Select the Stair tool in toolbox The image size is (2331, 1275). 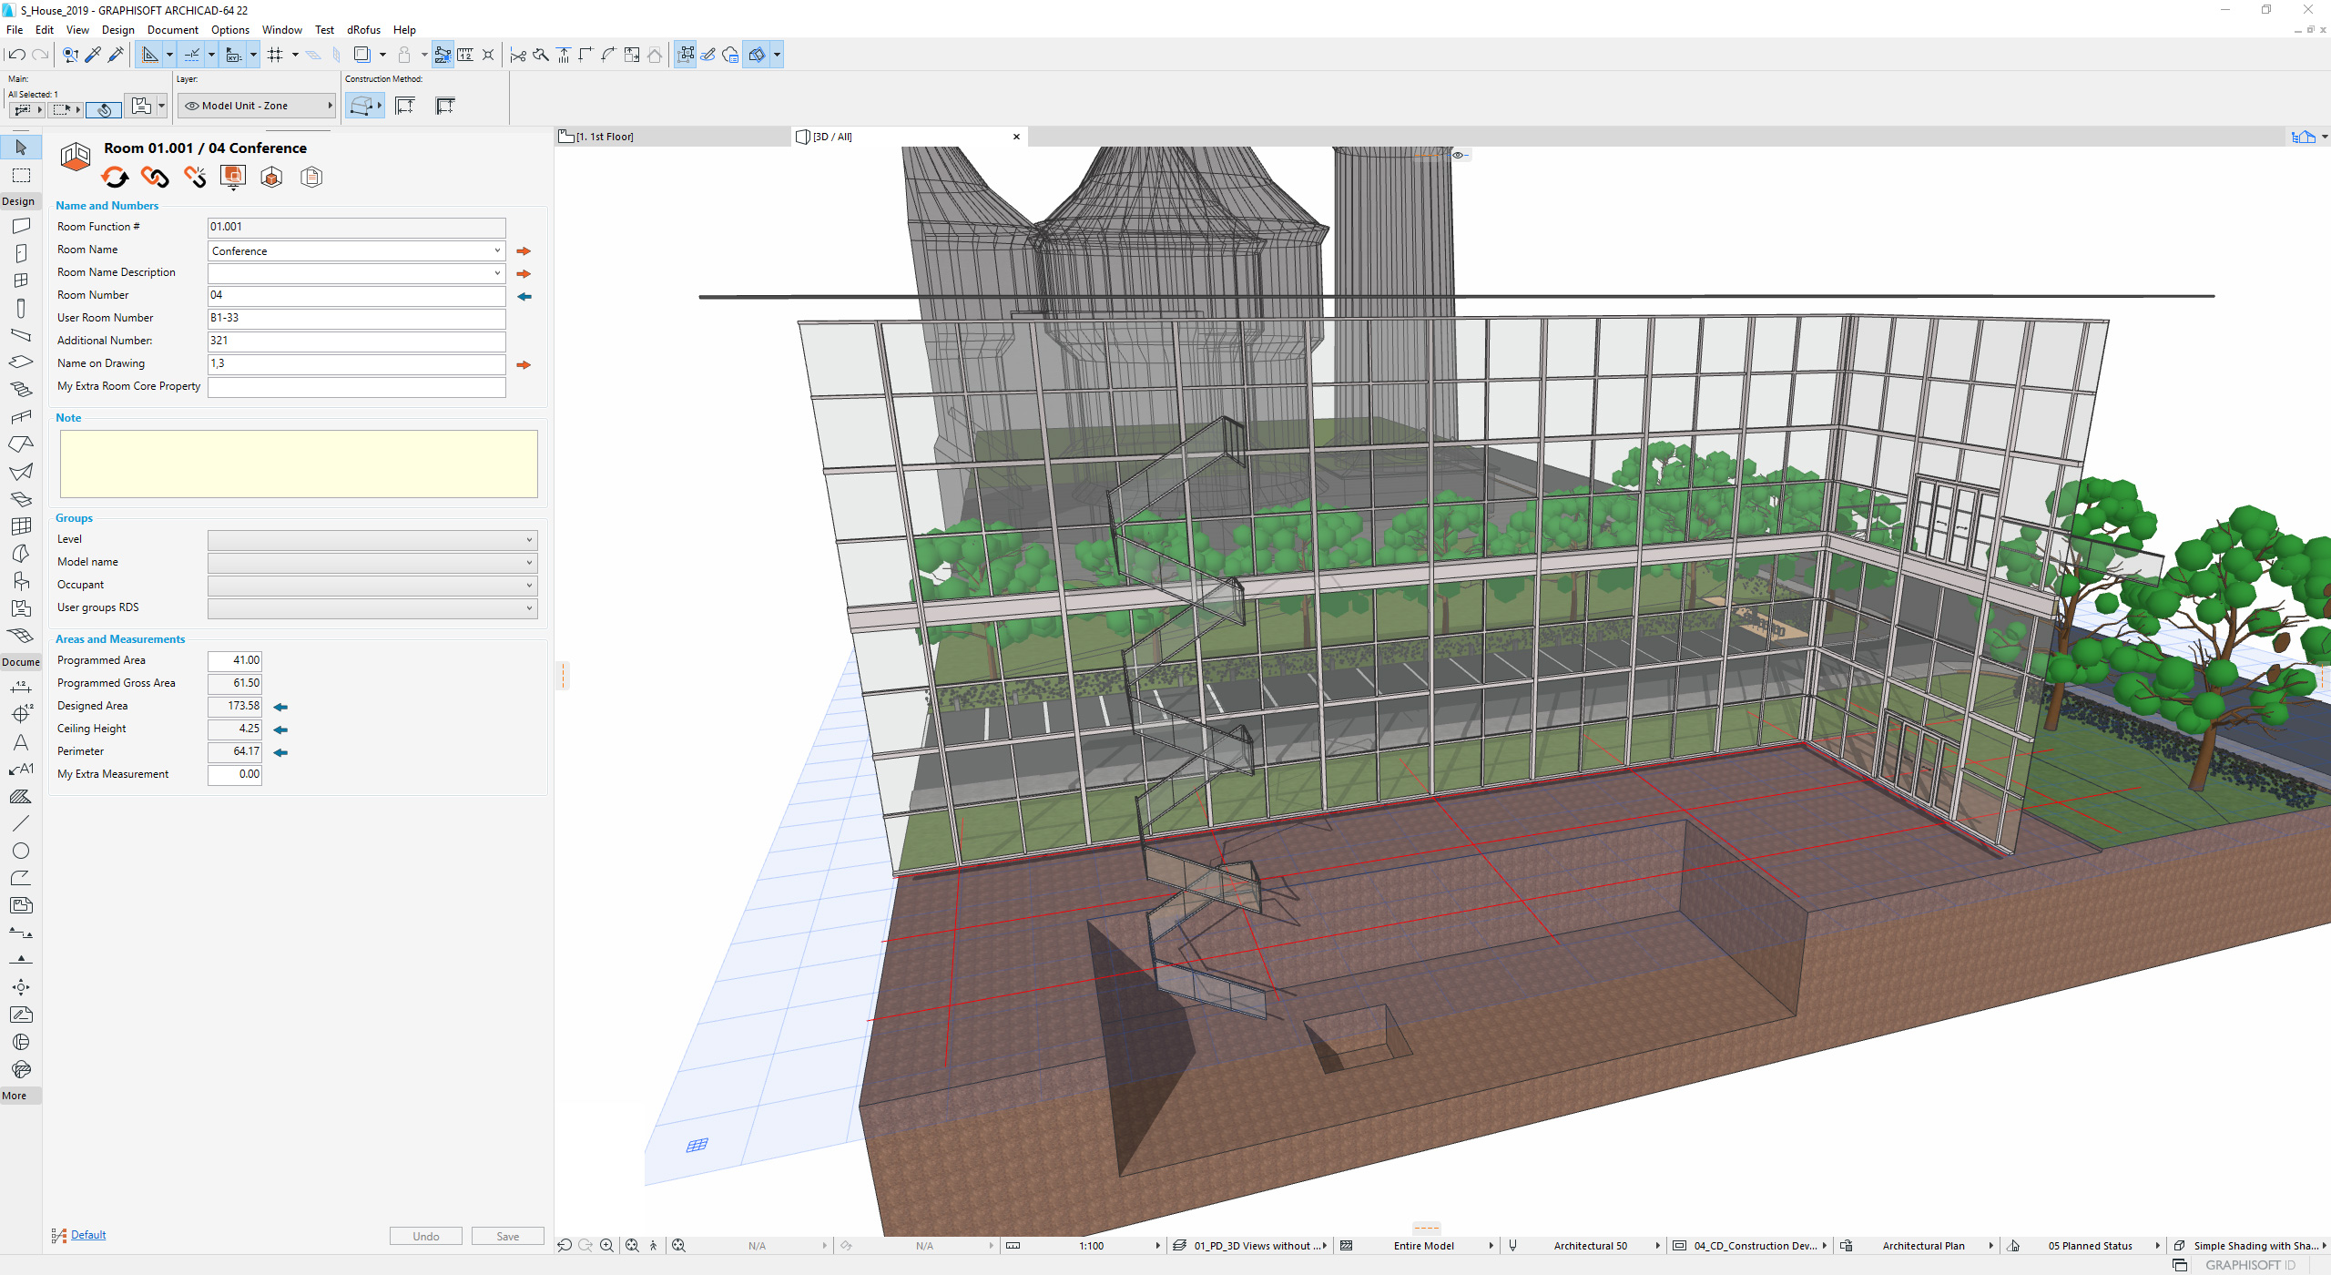[21, 389]
